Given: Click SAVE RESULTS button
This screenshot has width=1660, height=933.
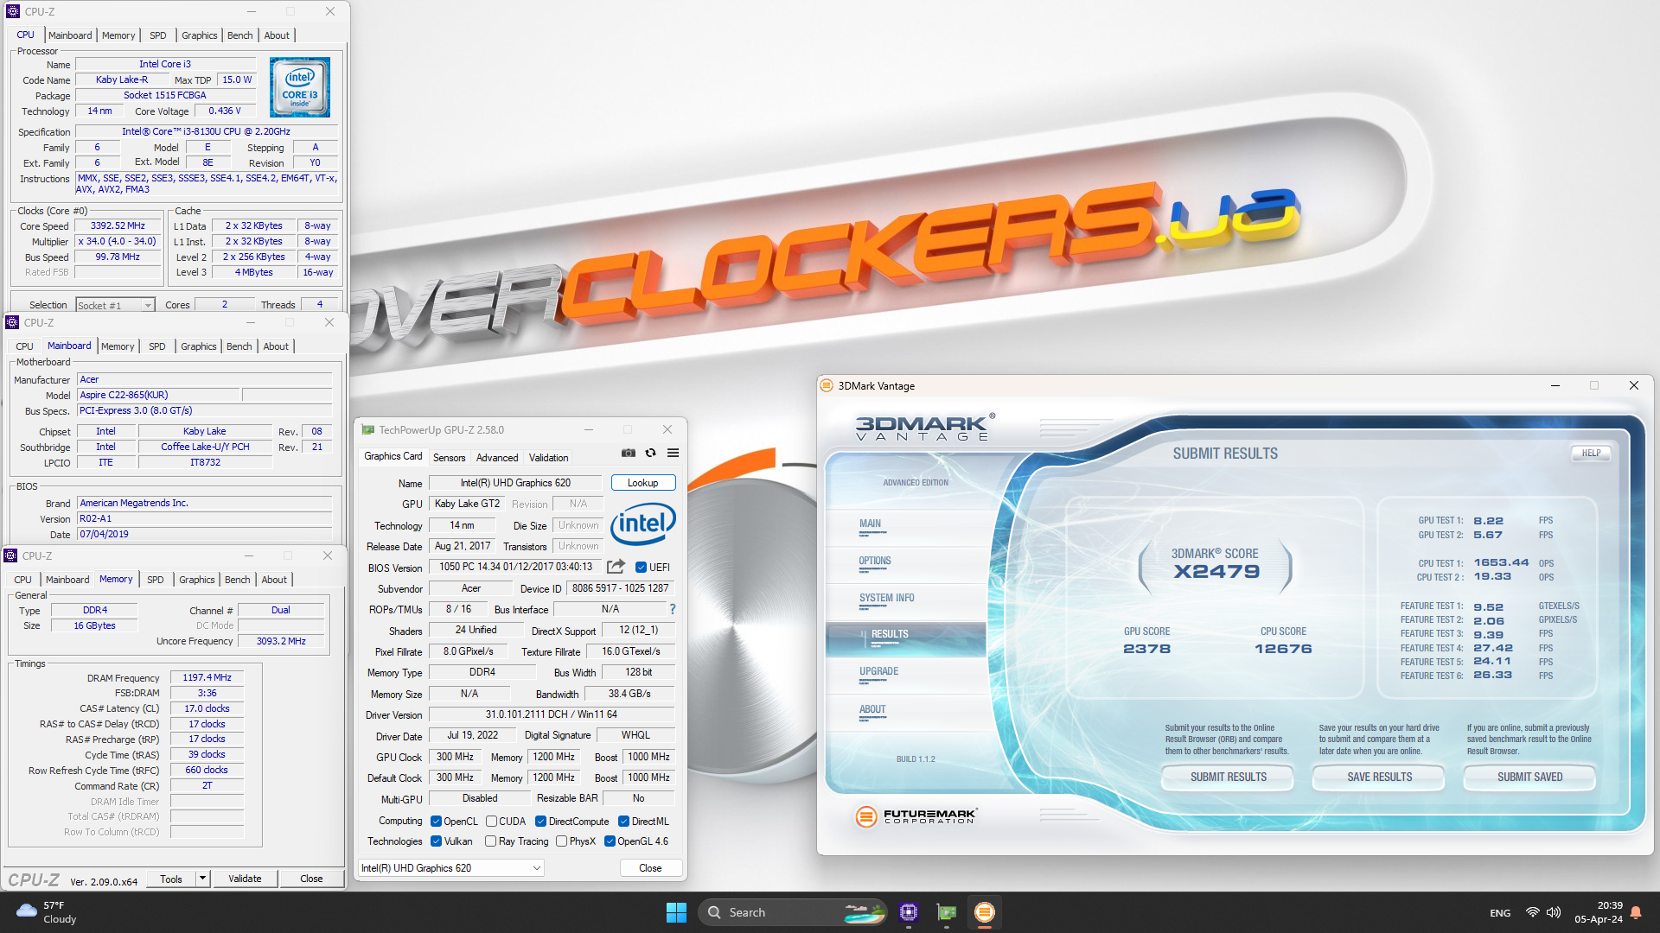Looking at the screenshot, I should coord(1379,777).
